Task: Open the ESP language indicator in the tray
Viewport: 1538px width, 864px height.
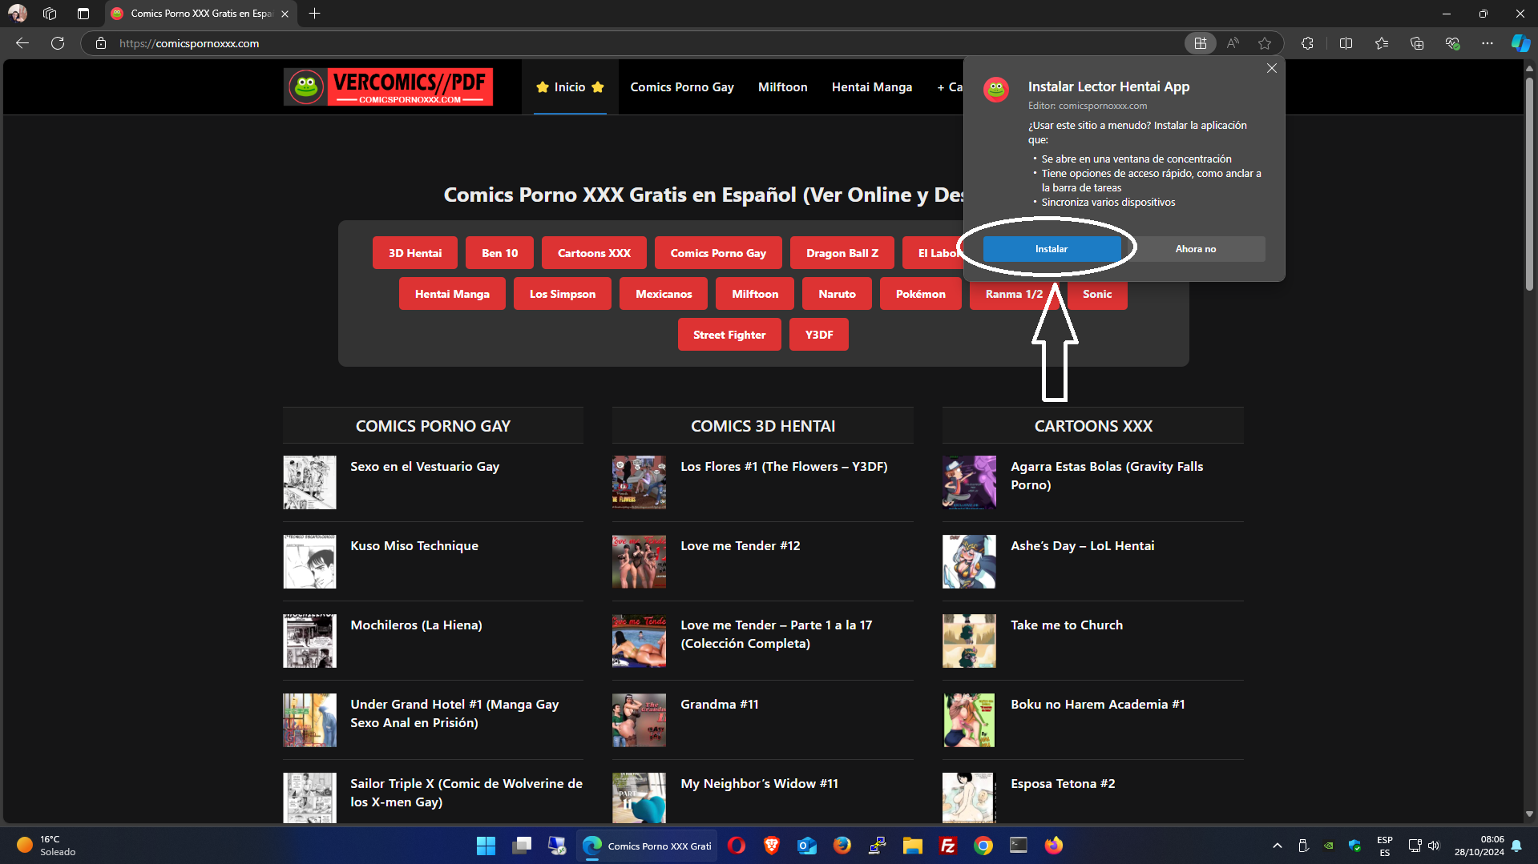Action: click(1384, 846)
